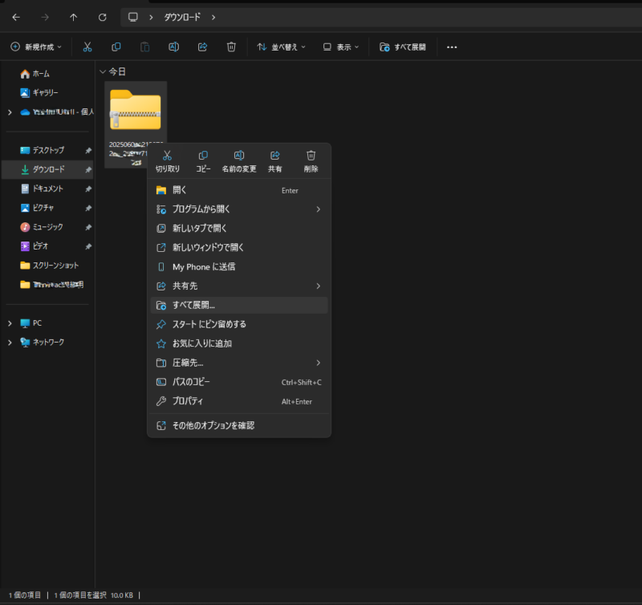Click 切り取り in the context menu
642x605 pixels.
pyautogui.click(x=168, y=161)
